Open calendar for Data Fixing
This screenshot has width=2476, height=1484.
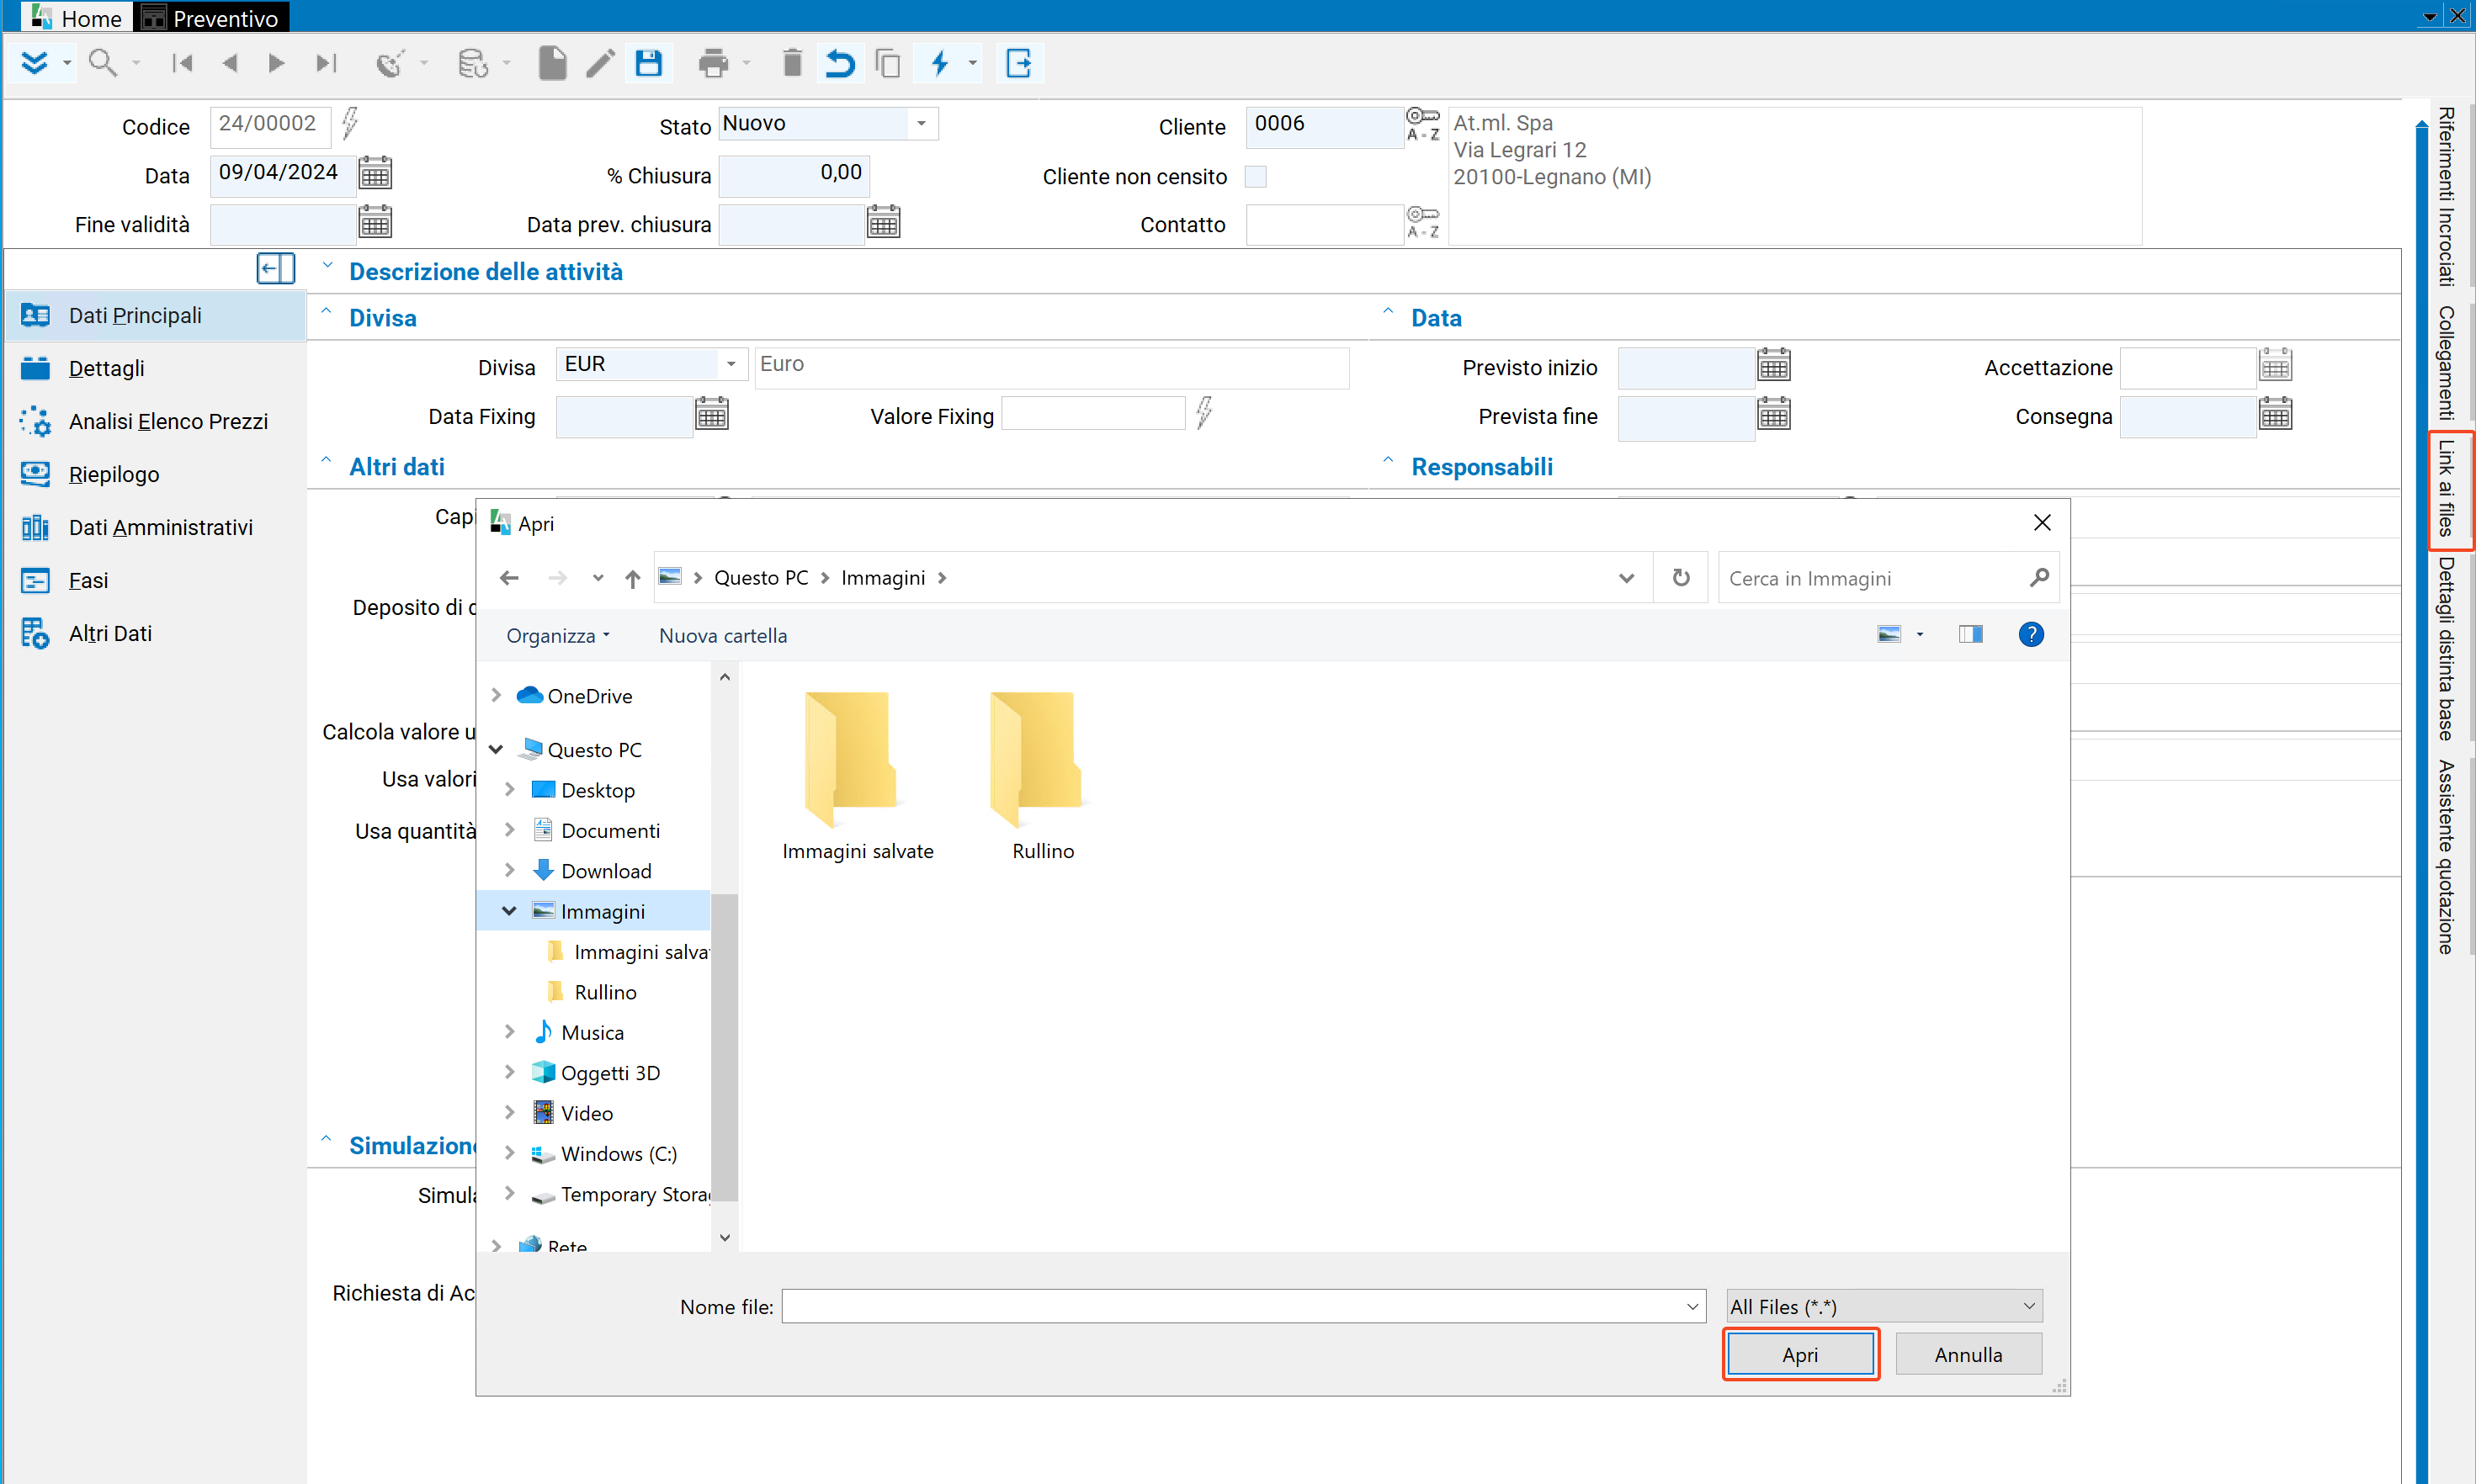[712, 415]
